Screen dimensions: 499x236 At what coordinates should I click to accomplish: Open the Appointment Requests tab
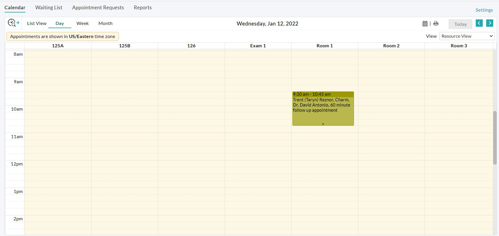point(98,8)
